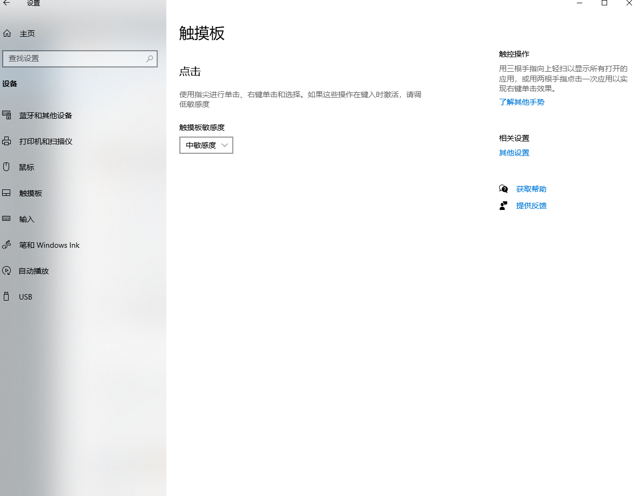Click the 查找设置 search field
Screen dimensions: 639x496
(80, 59)
